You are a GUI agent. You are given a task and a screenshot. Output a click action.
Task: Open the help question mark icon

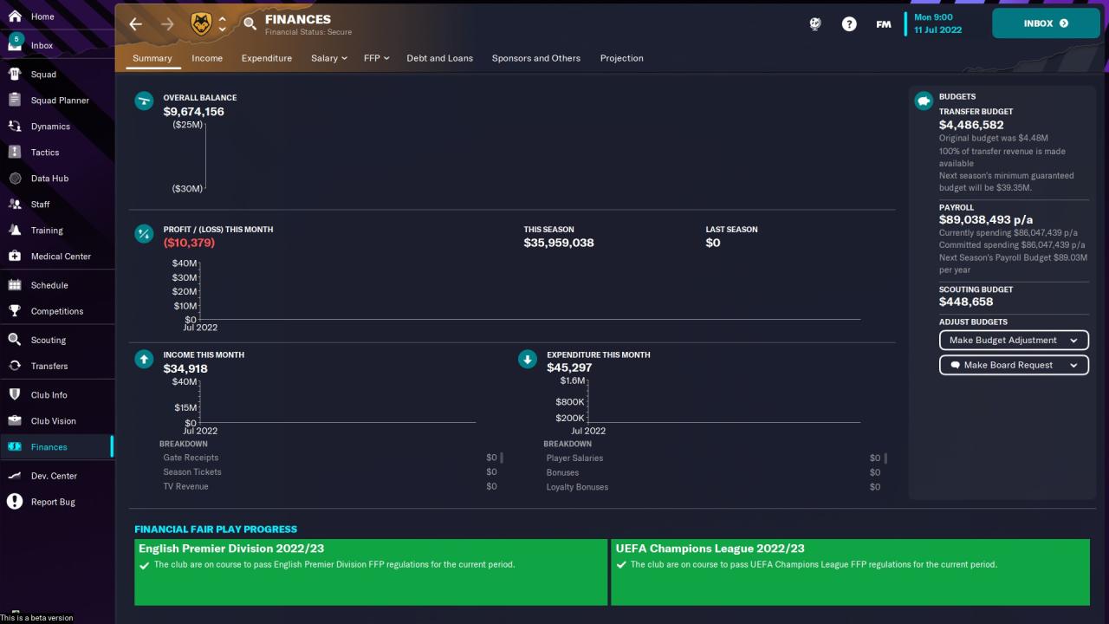pyautogui.click(x=849, y=24)
